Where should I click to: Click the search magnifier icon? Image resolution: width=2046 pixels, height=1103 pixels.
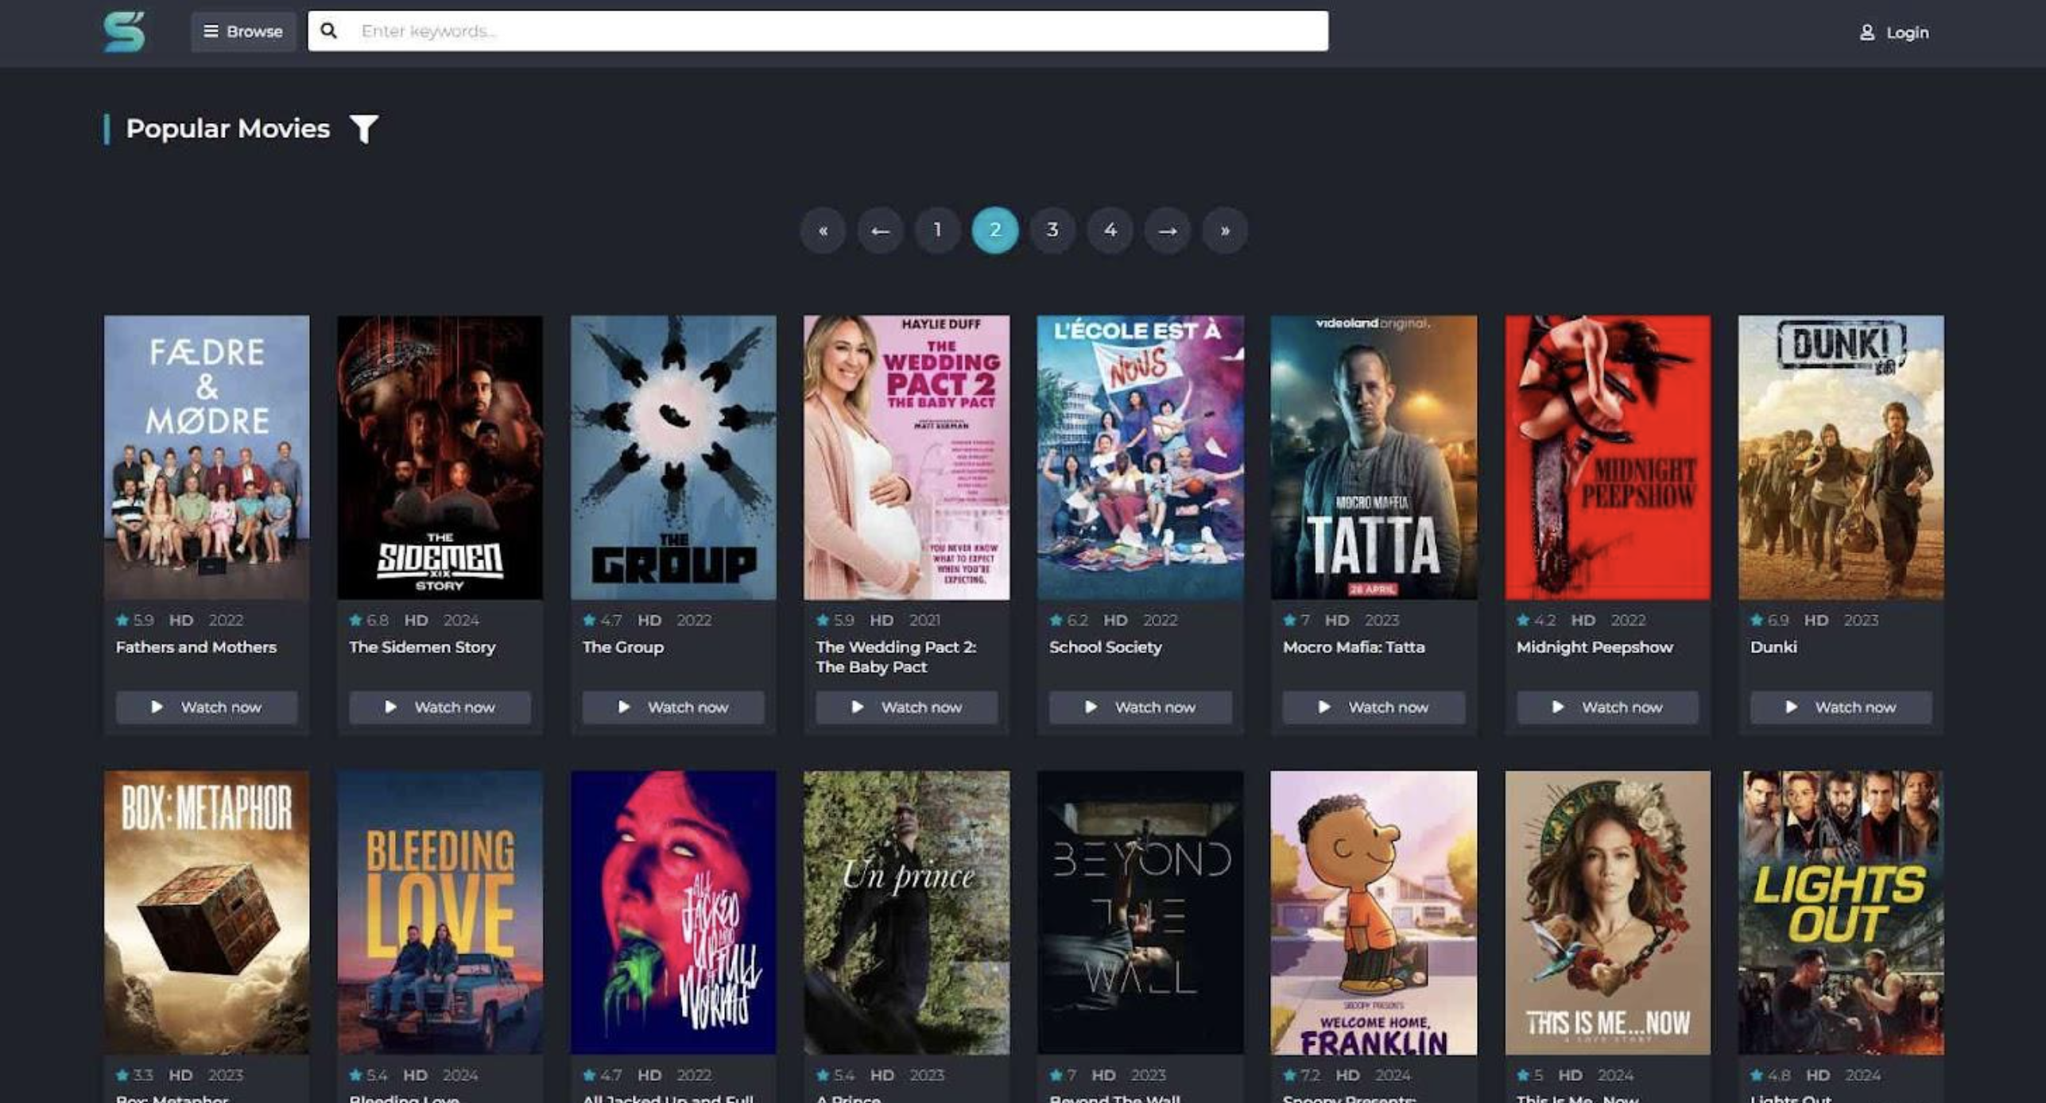pos(328,31)
